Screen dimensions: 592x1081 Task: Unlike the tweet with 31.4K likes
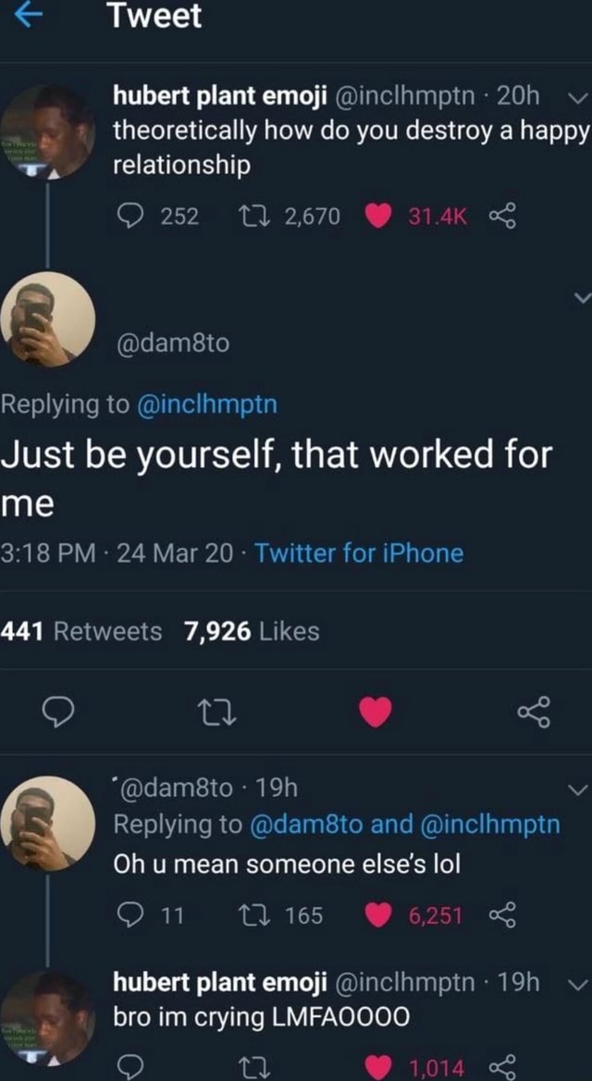pyautogui.click(x=377, y=217)
